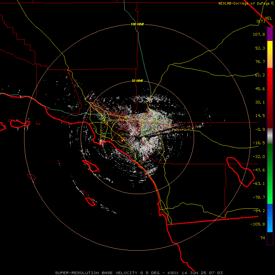The width and height of the screenshot is (275, 275).
Task: Pick the red segment of the velocity scale
Action: pyautogui.click(x=270, y=98)
